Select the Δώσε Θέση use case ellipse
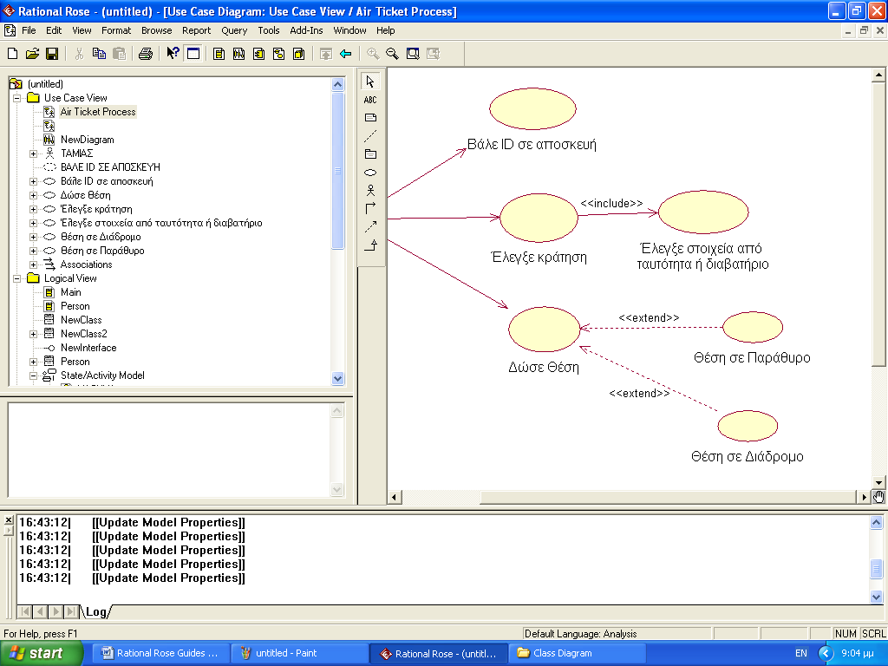The height and width of the screenshot is (666, 888). (x=545, y=329)
